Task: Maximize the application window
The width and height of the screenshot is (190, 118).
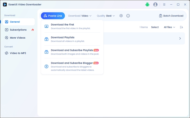Action: click(178, 5)
